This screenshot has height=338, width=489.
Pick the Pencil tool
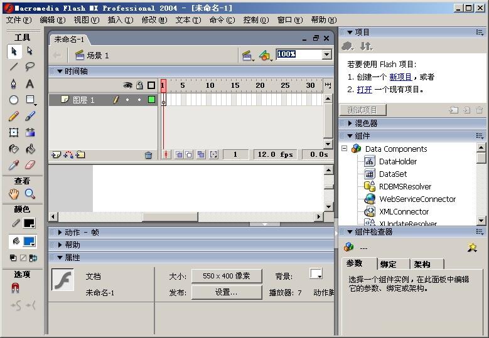(x=14, y=117)
